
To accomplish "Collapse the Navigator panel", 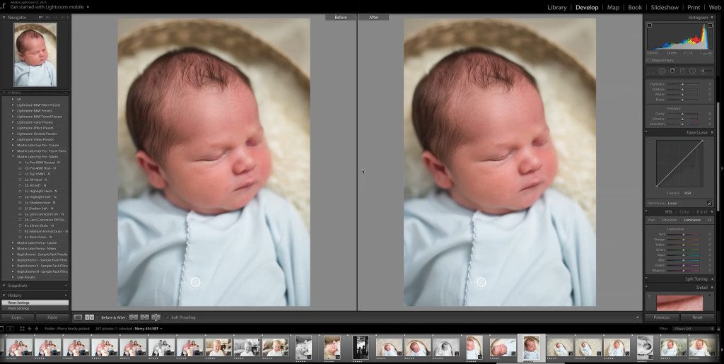I will [x=4, y=16].
